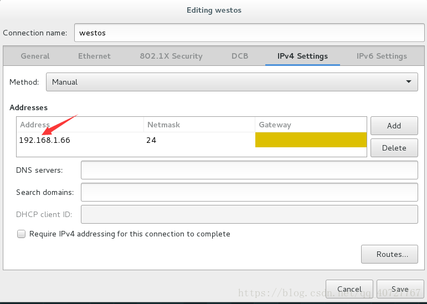Open the Routes dialog
Image resolution: width=427 pixels, height=304 pixels.
coord(389,254)
